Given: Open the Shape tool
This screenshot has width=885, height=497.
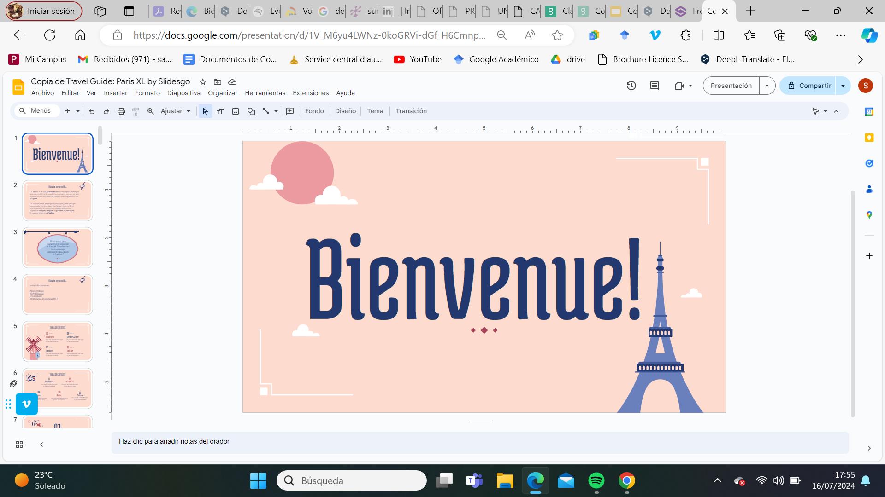Looking at the screenshot, I should click(251, 111).
